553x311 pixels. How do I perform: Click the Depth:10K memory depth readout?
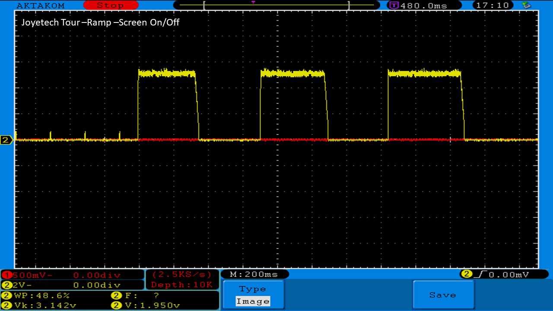click(181, 285)
